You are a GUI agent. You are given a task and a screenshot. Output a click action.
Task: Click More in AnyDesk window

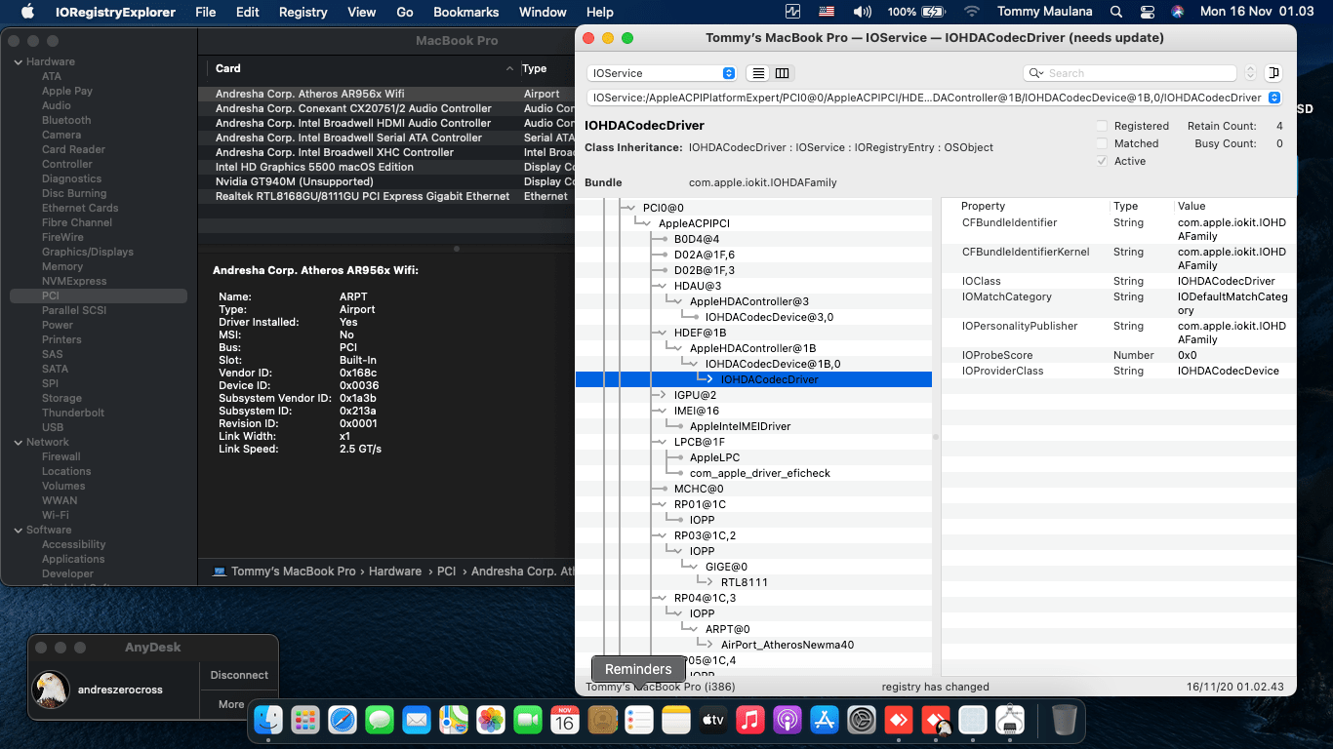coord(231,704)
